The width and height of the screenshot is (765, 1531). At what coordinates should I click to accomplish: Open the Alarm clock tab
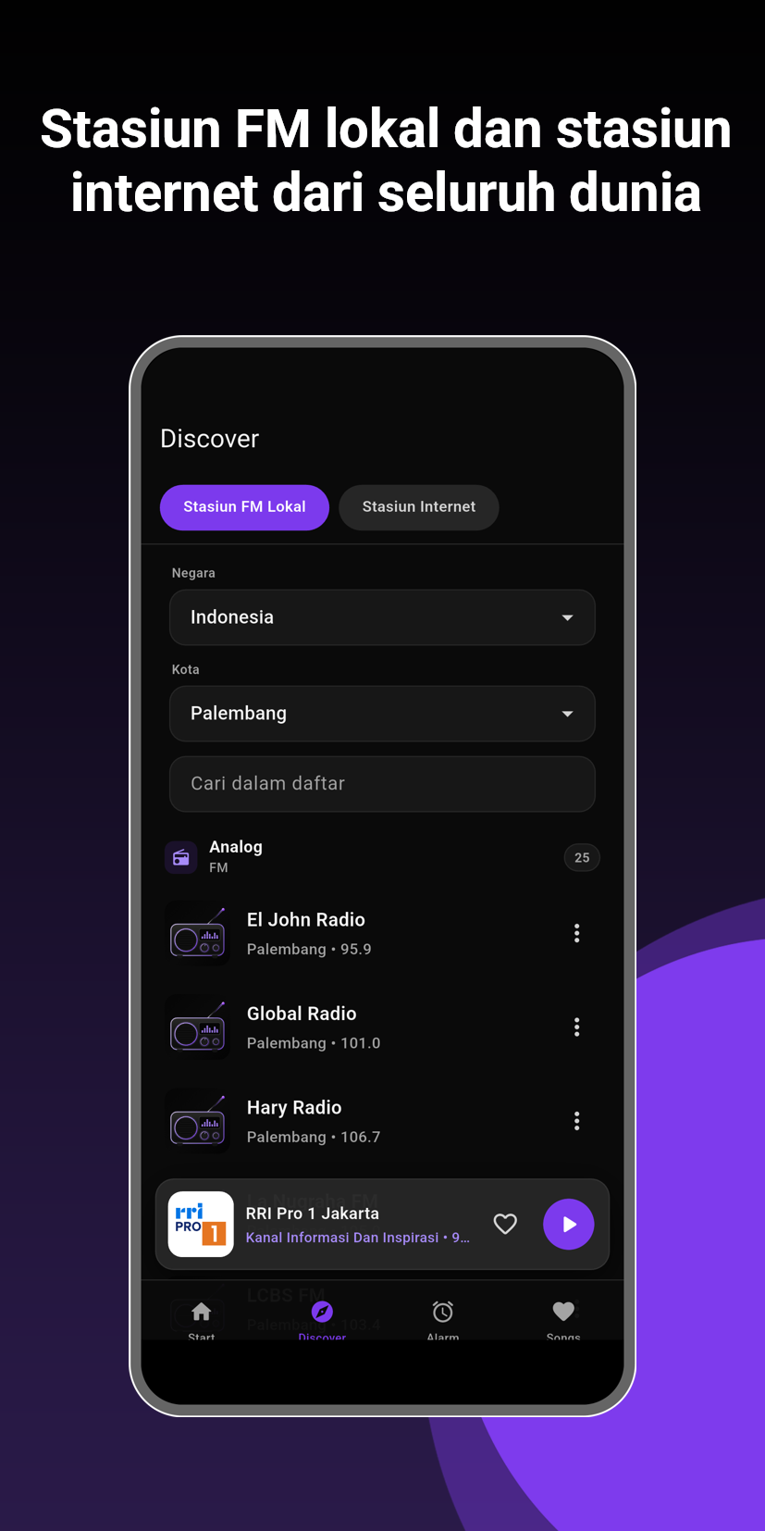(443, 1319)
